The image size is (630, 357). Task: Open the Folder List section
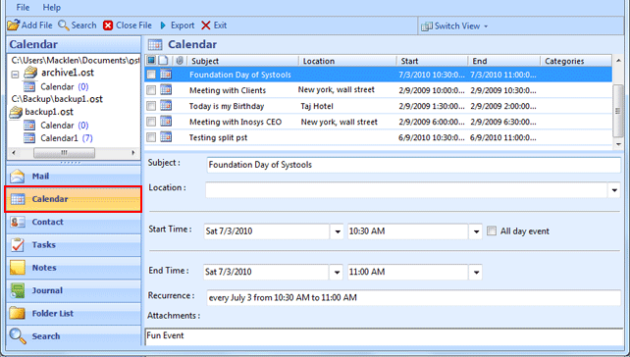point(74,313)
